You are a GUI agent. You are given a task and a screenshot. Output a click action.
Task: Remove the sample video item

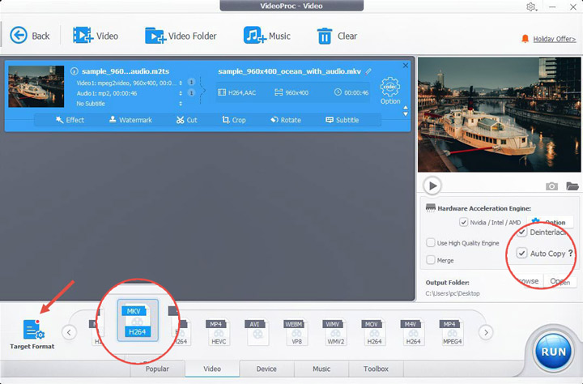click(x=406, y=66)
